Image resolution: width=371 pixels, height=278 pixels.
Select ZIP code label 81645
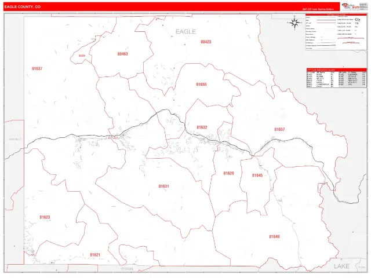[257, 175]
